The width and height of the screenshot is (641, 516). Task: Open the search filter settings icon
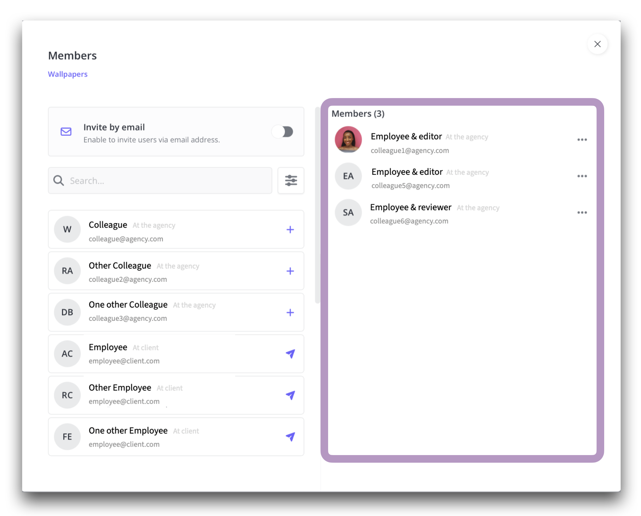(x=290, y=180)
